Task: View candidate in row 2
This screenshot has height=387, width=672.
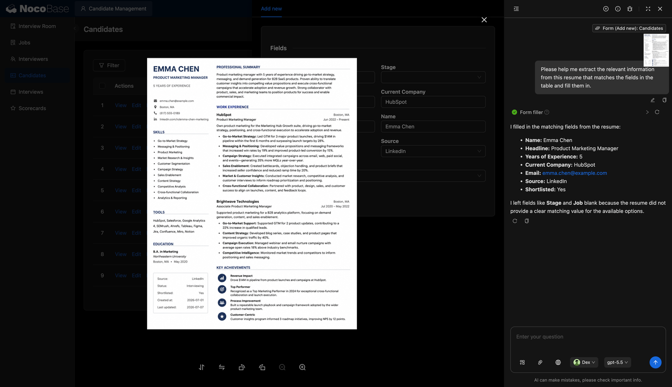Action: tap(121, 127)
